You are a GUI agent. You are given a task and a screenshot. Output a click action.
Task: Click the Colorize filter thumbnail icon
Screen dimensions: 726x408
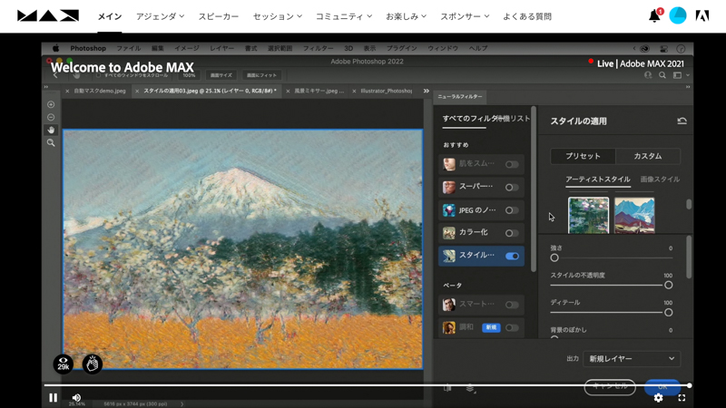click(x=448, y=233)
